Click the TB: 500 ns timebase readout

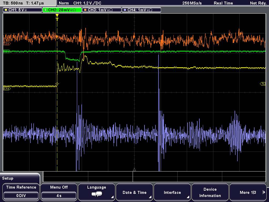pos(13,3)
